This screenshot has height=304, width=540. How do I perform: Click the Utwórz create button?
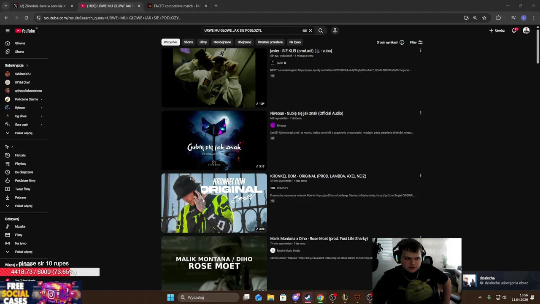(497, 30)
